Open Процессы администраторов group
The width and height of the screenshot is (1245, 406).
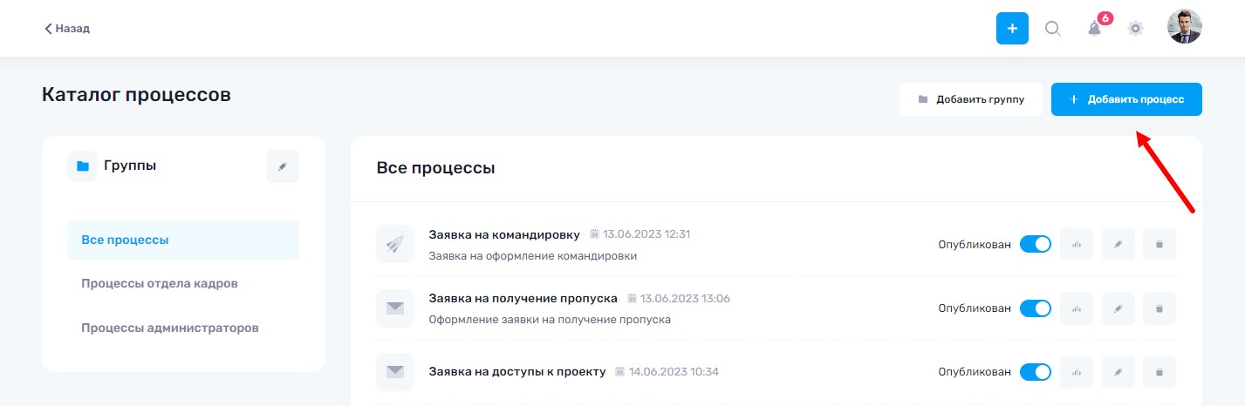point(170,328)
